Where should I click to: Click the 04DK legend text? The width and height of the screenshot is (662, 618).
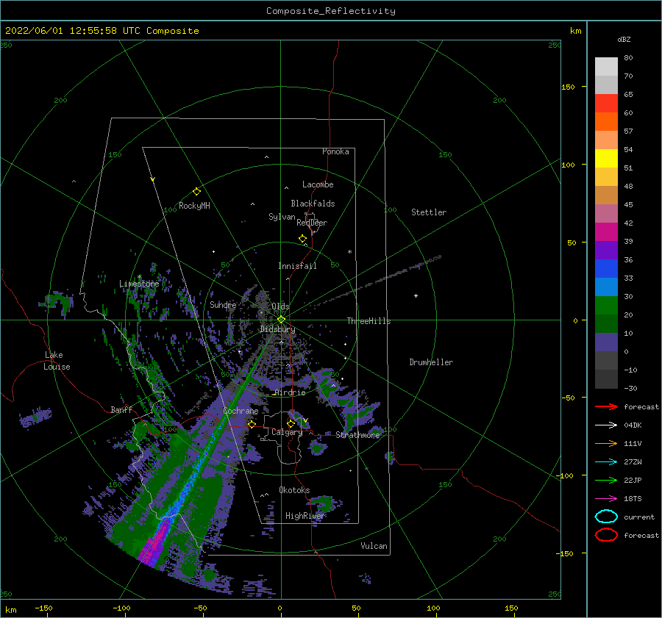pyautogui.click(x=633, y=425)
